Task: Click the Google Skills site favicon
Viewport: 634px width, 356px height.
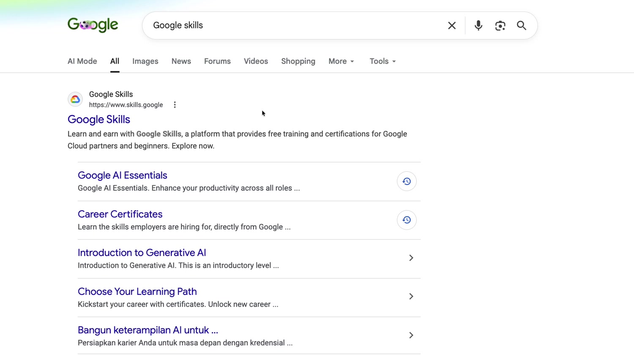Action: (75, 100)
